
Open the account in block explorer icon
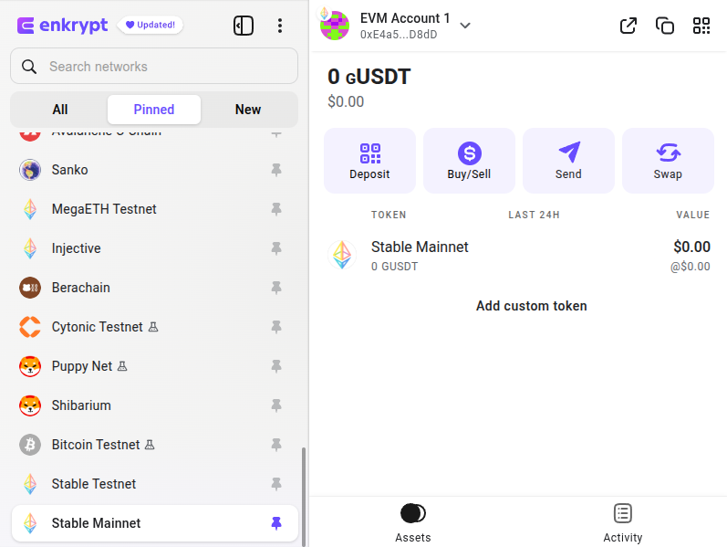[x=628, y=26]
